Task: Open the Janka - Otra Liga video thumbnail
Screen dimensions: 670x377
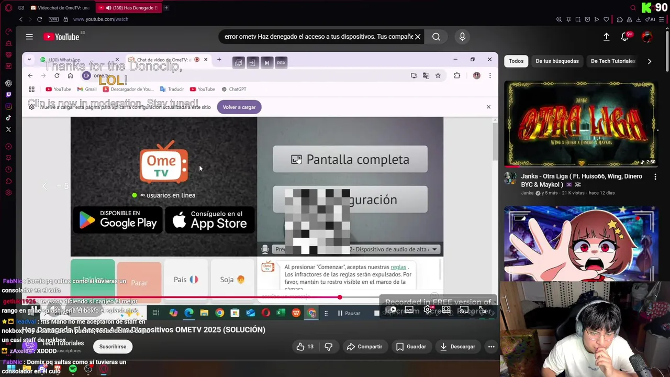Action: [580, 124]
